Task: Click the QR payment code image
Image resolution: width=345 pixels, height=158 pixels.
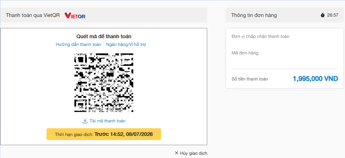Action: coord(104,83)
